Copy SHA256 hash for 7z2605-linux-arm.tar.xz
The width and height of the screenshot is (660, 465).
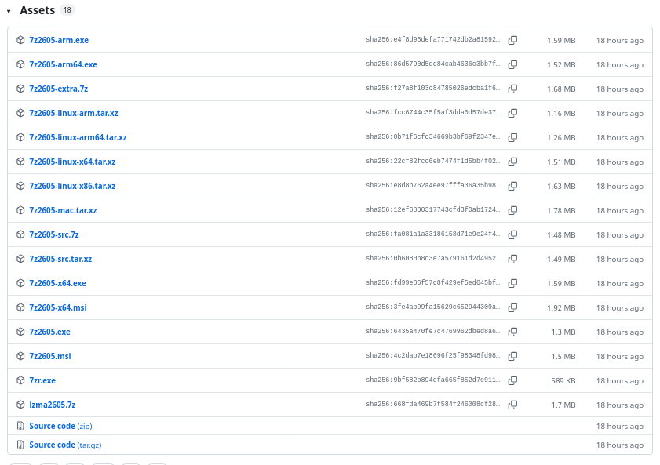point(512,114)
